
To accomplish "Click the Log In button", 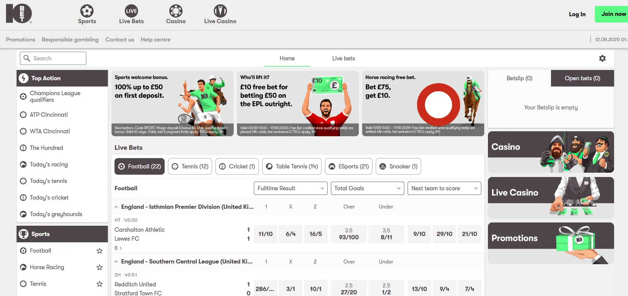I will pos(577,14).
